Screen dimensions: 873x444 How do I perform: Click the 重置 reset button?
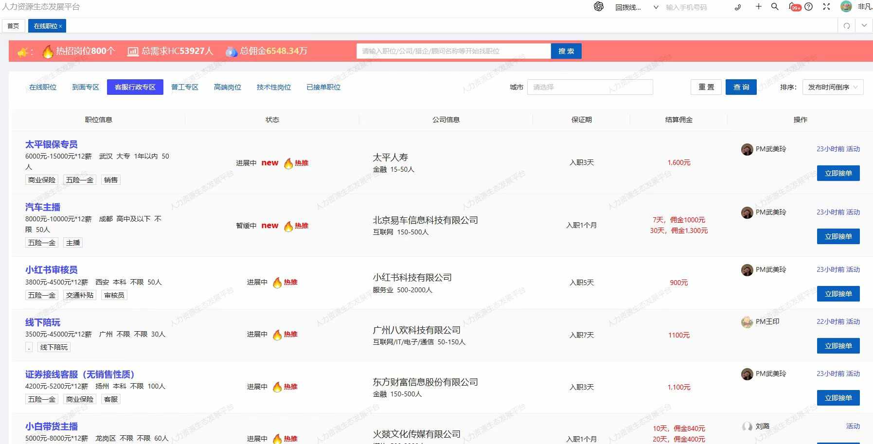(706, 87)
